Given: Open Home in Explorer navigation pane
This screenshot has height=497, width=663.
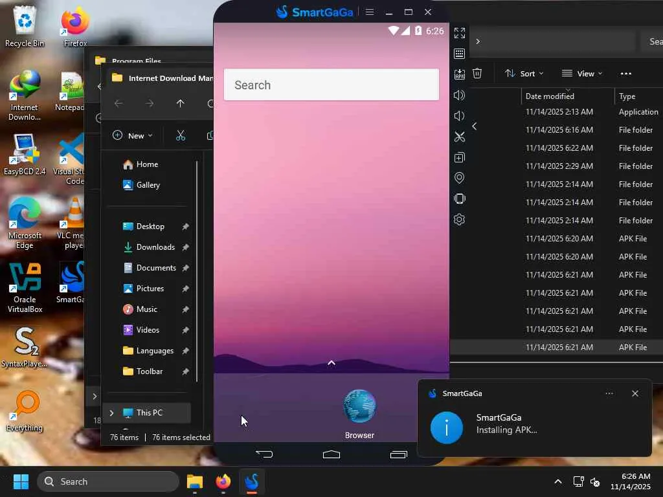Looking at the screenshot, I should (147, 164).
